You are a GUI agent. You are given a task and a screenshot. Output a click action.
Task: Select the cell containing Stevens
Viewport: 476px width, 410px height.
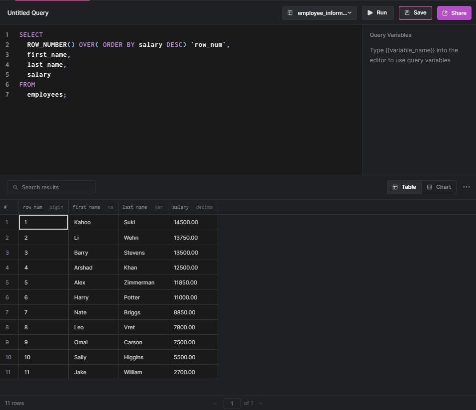click(x=143, y=253)
